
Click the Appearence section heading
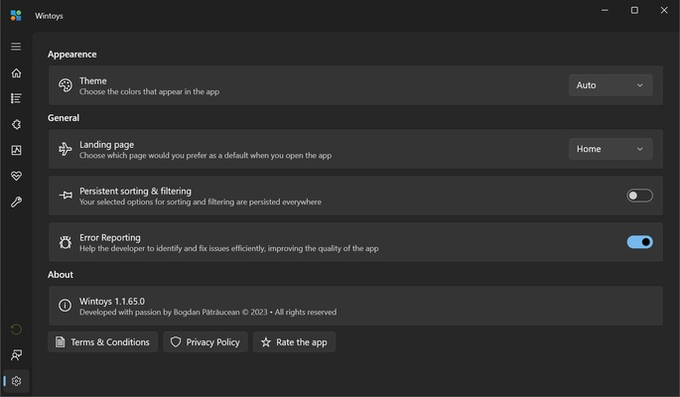72,55
